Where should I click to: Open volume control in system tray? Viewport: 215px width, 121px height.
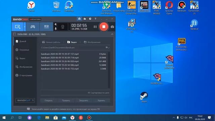[x=186, y=118]
